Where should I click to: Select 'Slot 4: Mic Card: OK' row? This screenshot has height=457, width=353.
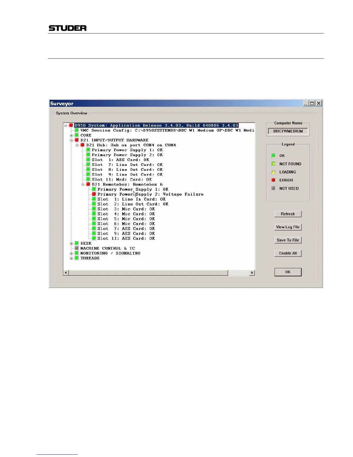coord(126,214)
